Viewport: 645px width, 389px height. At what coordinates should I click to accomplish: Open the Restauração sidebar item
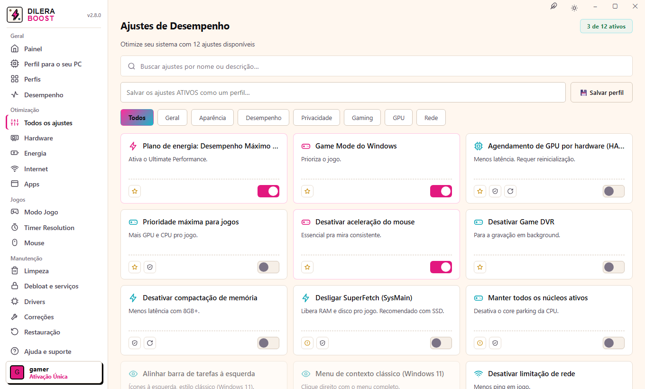click(x=54, y=332)
